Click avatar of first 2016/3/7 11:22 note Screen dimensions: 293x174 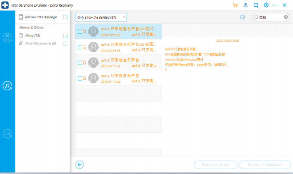(x=93, y=63)
